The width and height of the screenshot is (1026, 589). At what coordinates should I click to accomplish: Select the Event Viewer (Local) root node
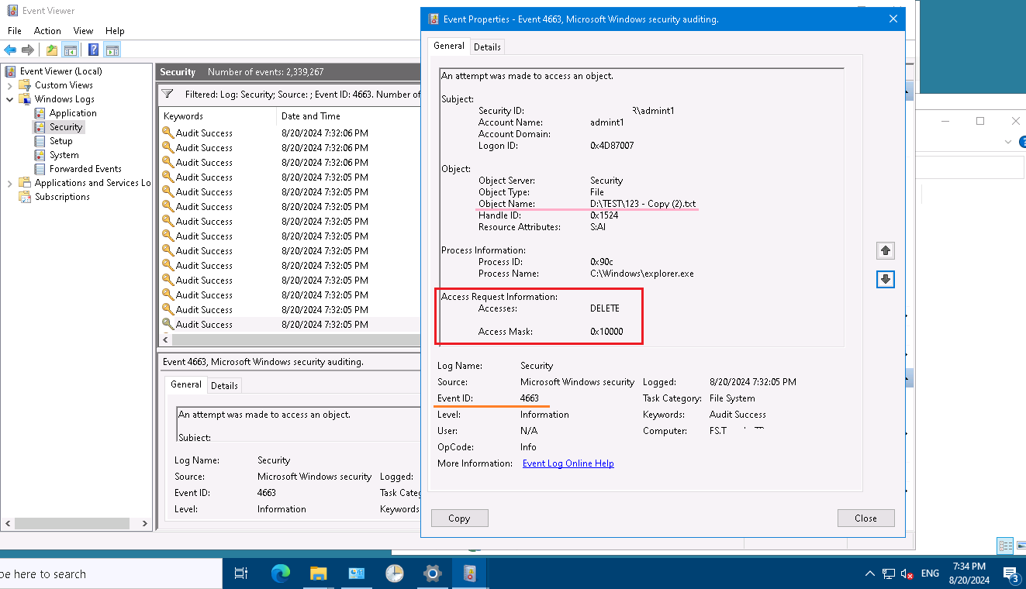point(60,71)
